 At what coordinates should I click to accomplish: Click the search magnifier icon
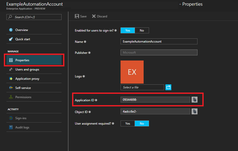[10, 17]
